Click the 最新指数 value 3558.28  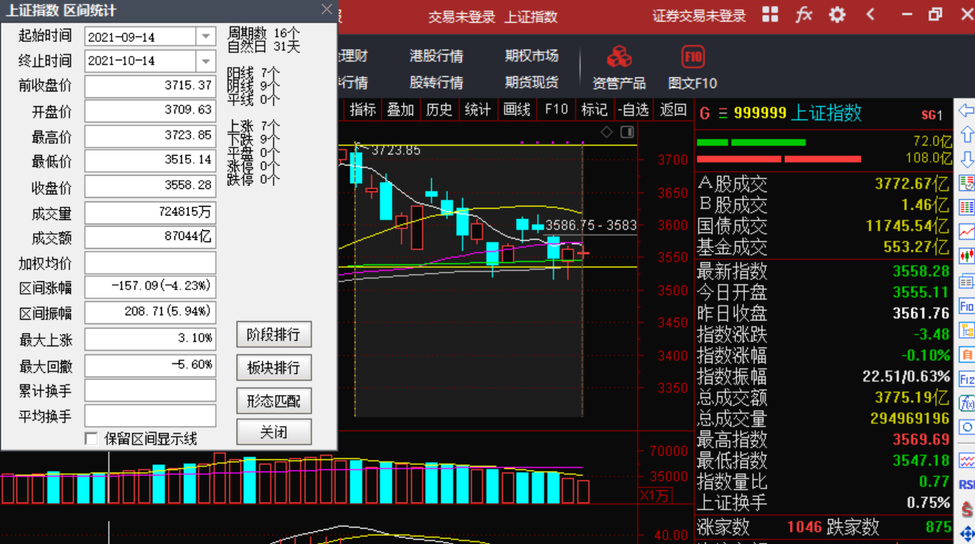(920, 271)
